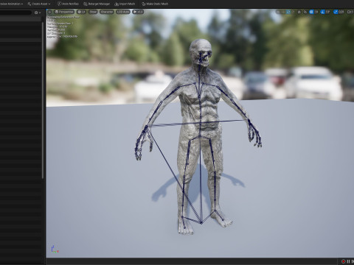Pause the animation playback
This screenshot has width=354, height=265.
coord(348,261)
